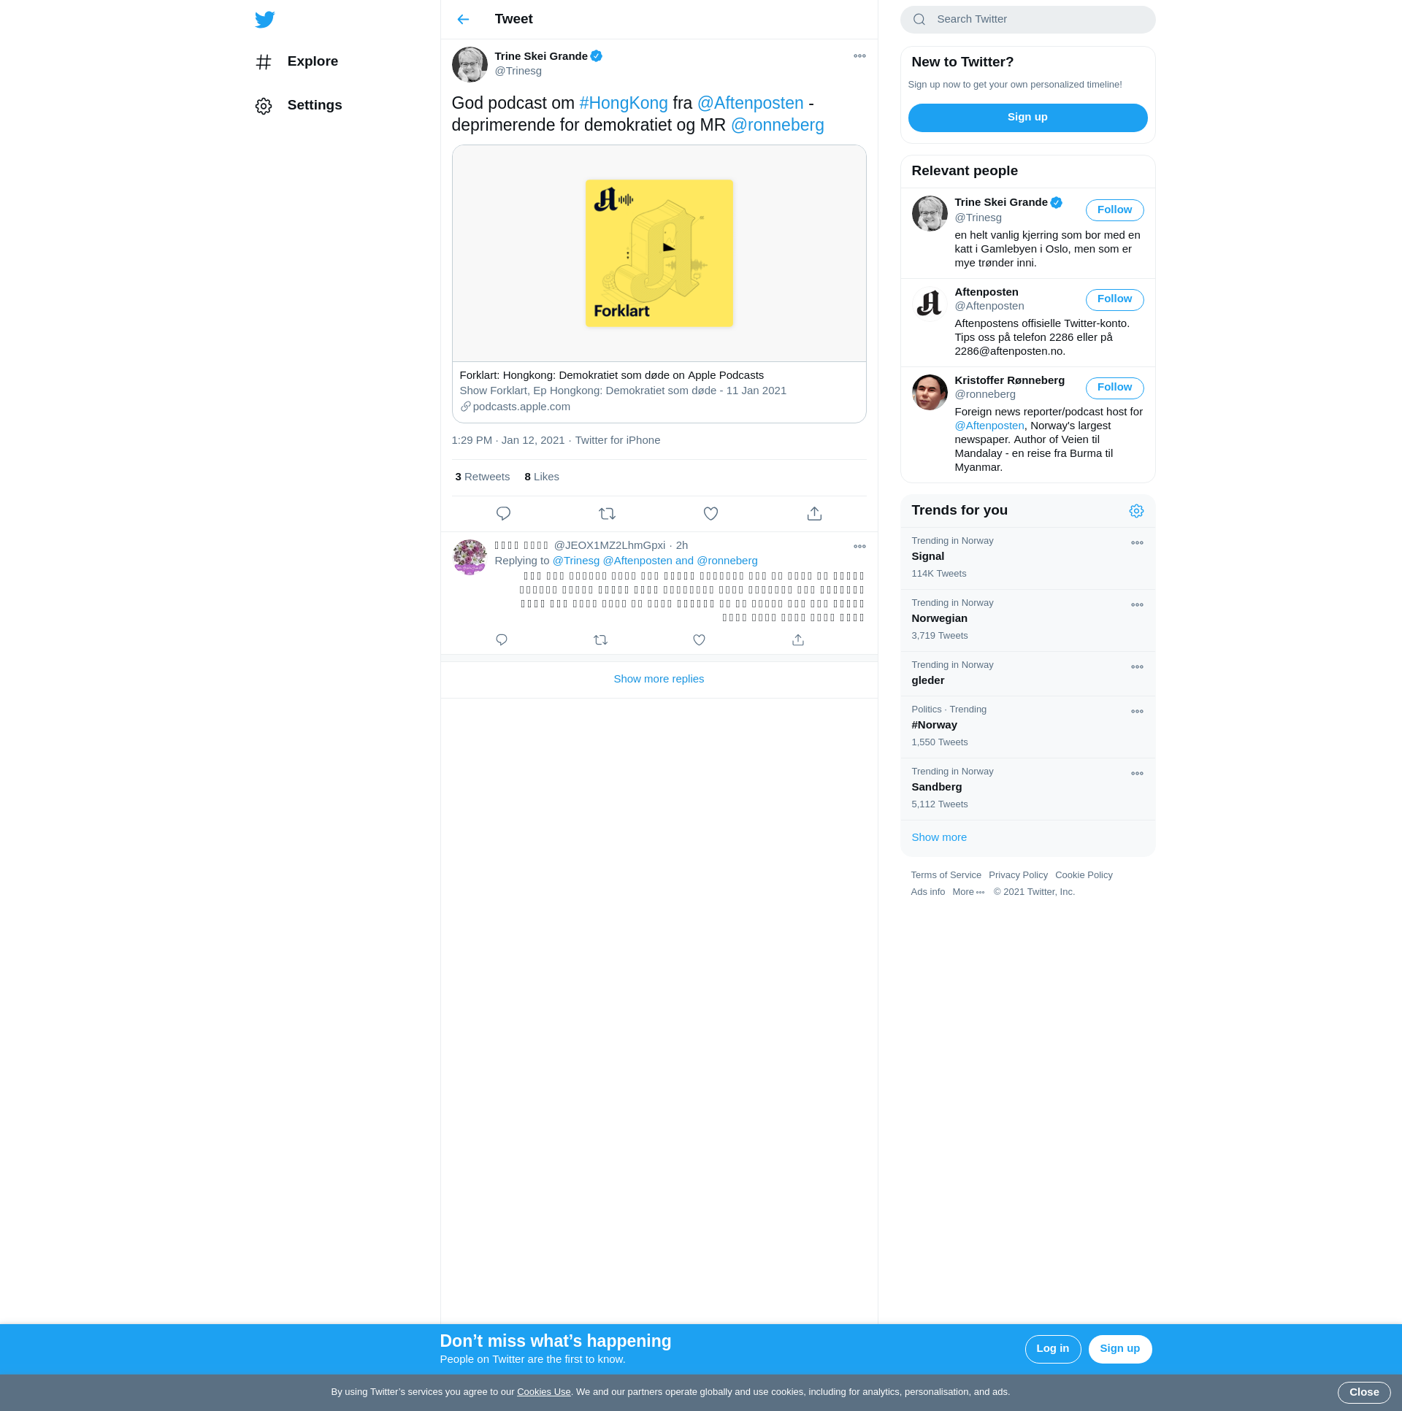
Task: Click the Twitter bird logo
Action: coord(264,20)
